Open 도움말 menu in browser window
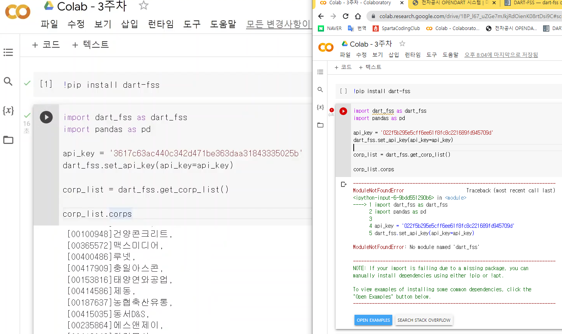Viewport: 562px width, 334px height. [x=450, y=55]
